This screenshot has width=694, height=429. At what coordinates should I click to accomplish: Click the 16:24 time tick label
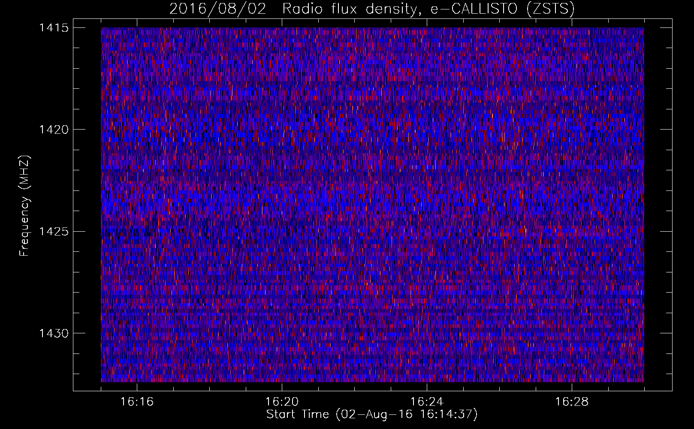click(x=427, y=402)
